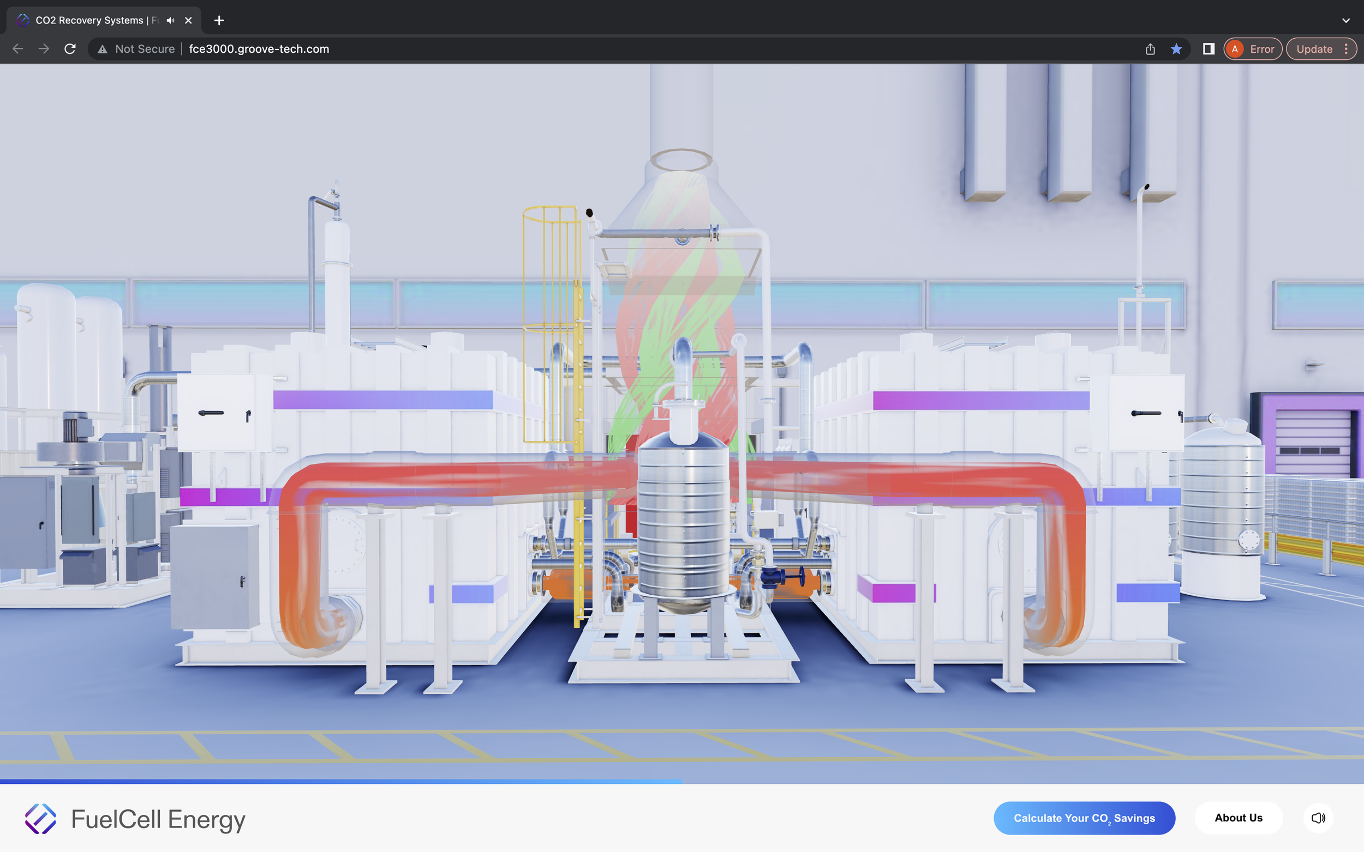Click the blue progress bar
The image size is (1364, 852).
click(x=341, y=782)
